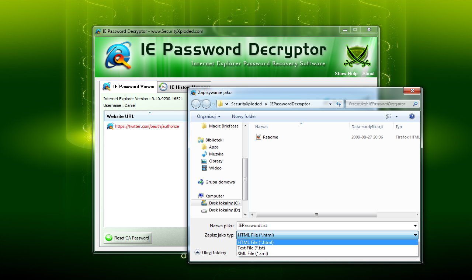Click the change view icon in the toolbar

coord(389,116)
